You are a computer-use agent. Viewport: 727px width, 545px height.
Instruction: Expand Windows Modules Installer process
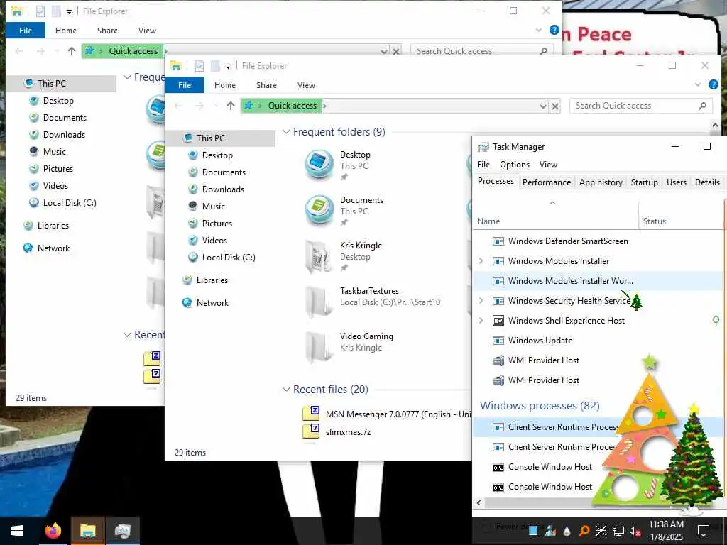coord(481,261)
